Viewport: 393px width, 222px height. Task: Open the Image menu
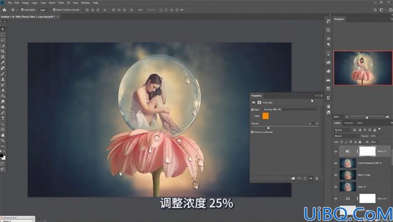pyautogui.click(x=25, y=3)
